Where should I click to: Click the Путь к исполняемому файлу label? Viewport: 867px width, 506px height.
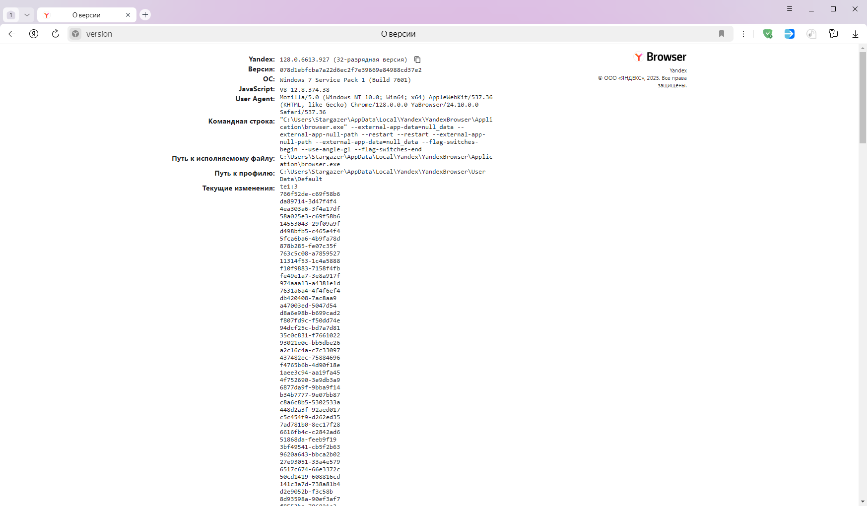point(223,158)
